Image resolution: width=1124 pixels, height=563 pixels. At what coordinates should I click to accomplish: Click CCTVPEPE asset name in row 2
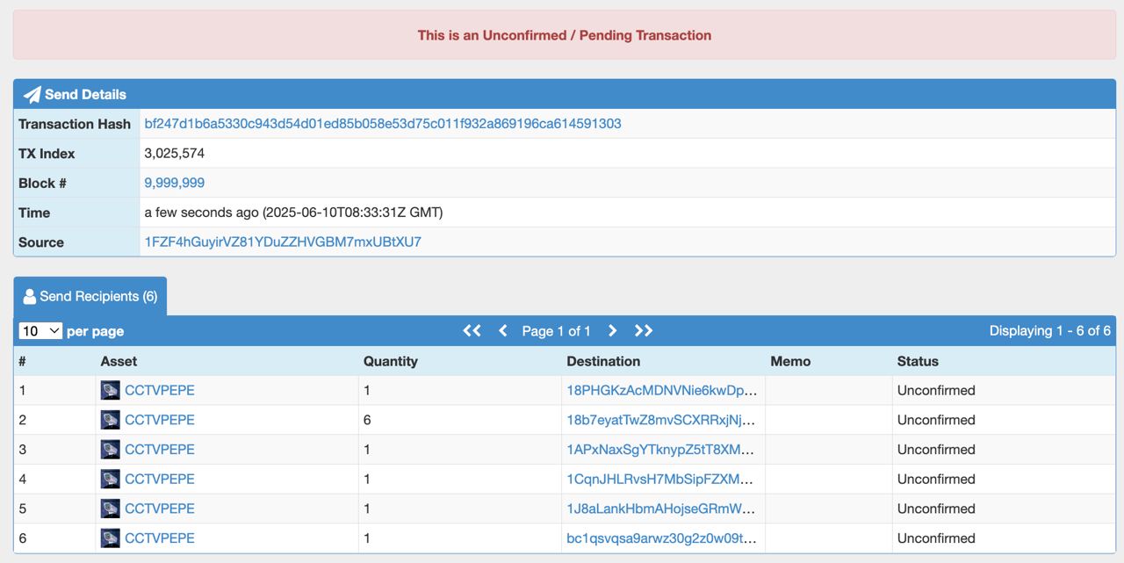pos(159,420)
